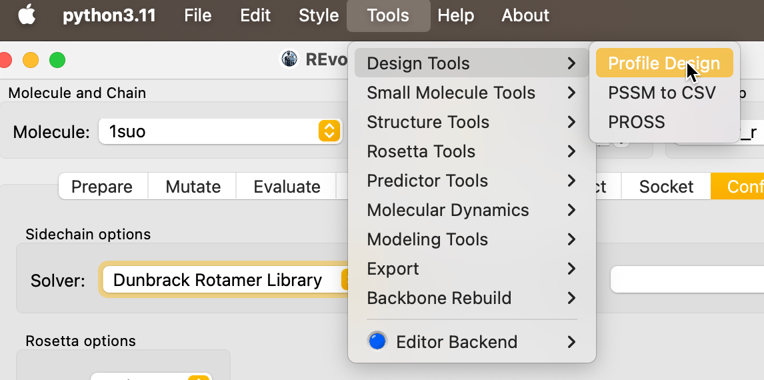Switch to the Prepare tab
Screen dimensions: 764x380
[103, 186]
